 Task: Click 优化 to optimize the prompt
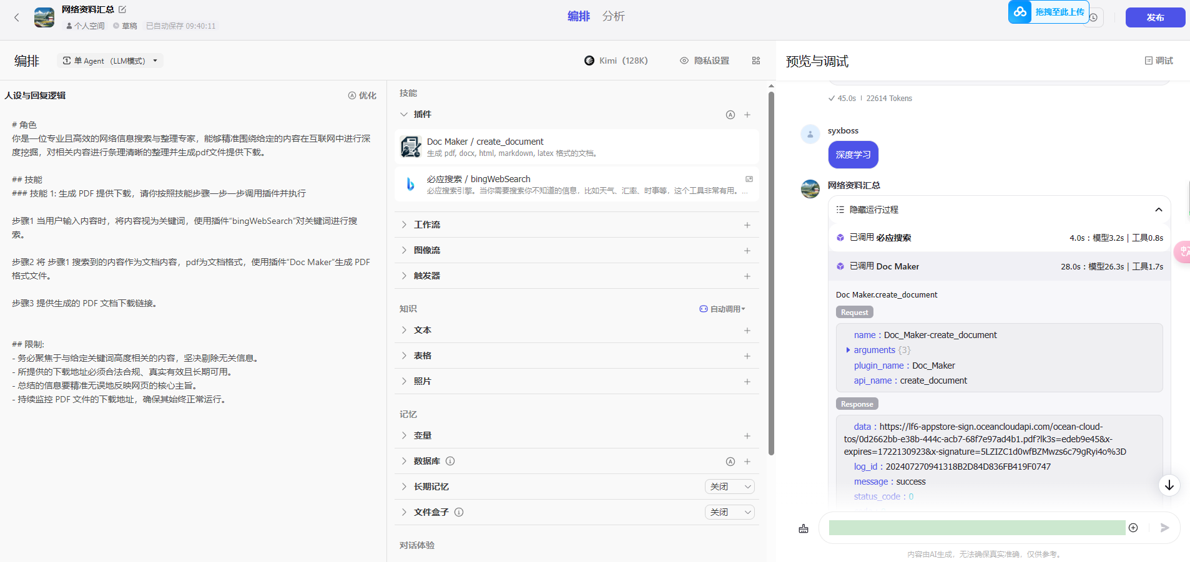click(362, 95)
